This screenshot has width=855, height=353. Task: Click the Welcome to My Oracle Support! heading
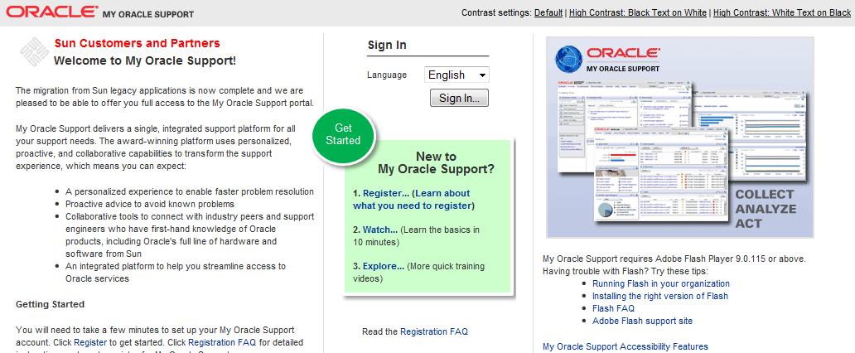145,60
